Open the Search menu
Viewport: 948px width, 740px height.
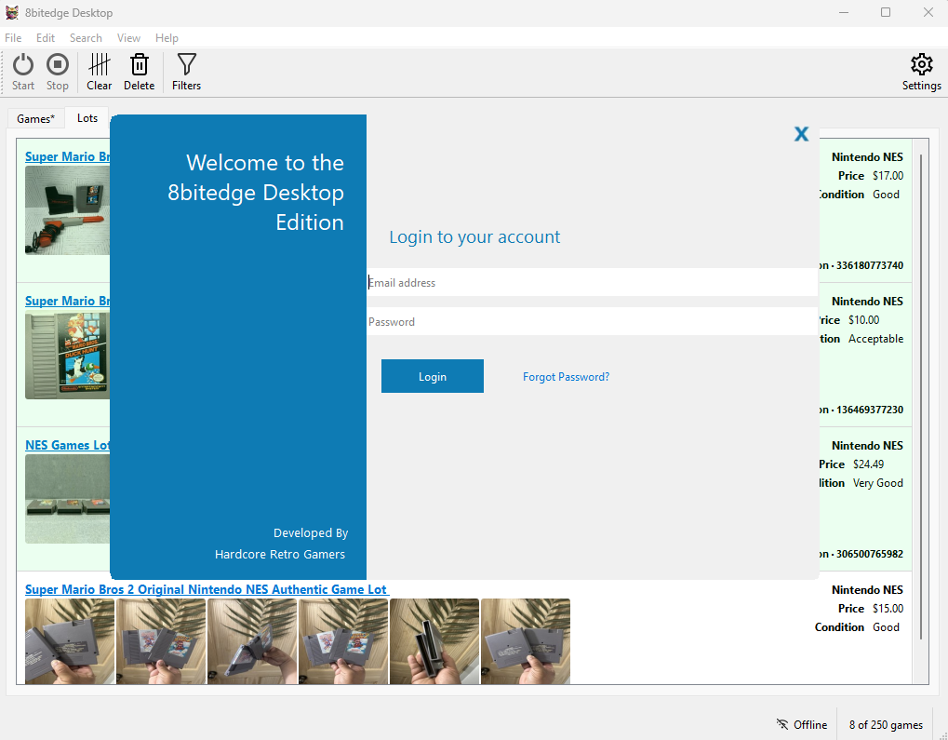tap(86, 38)
